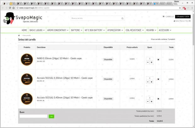Image resolution: width=195 pixels, height=128 pixels.
Task: Open COIL-RESISTENZE dropdown
Action: 135,30
